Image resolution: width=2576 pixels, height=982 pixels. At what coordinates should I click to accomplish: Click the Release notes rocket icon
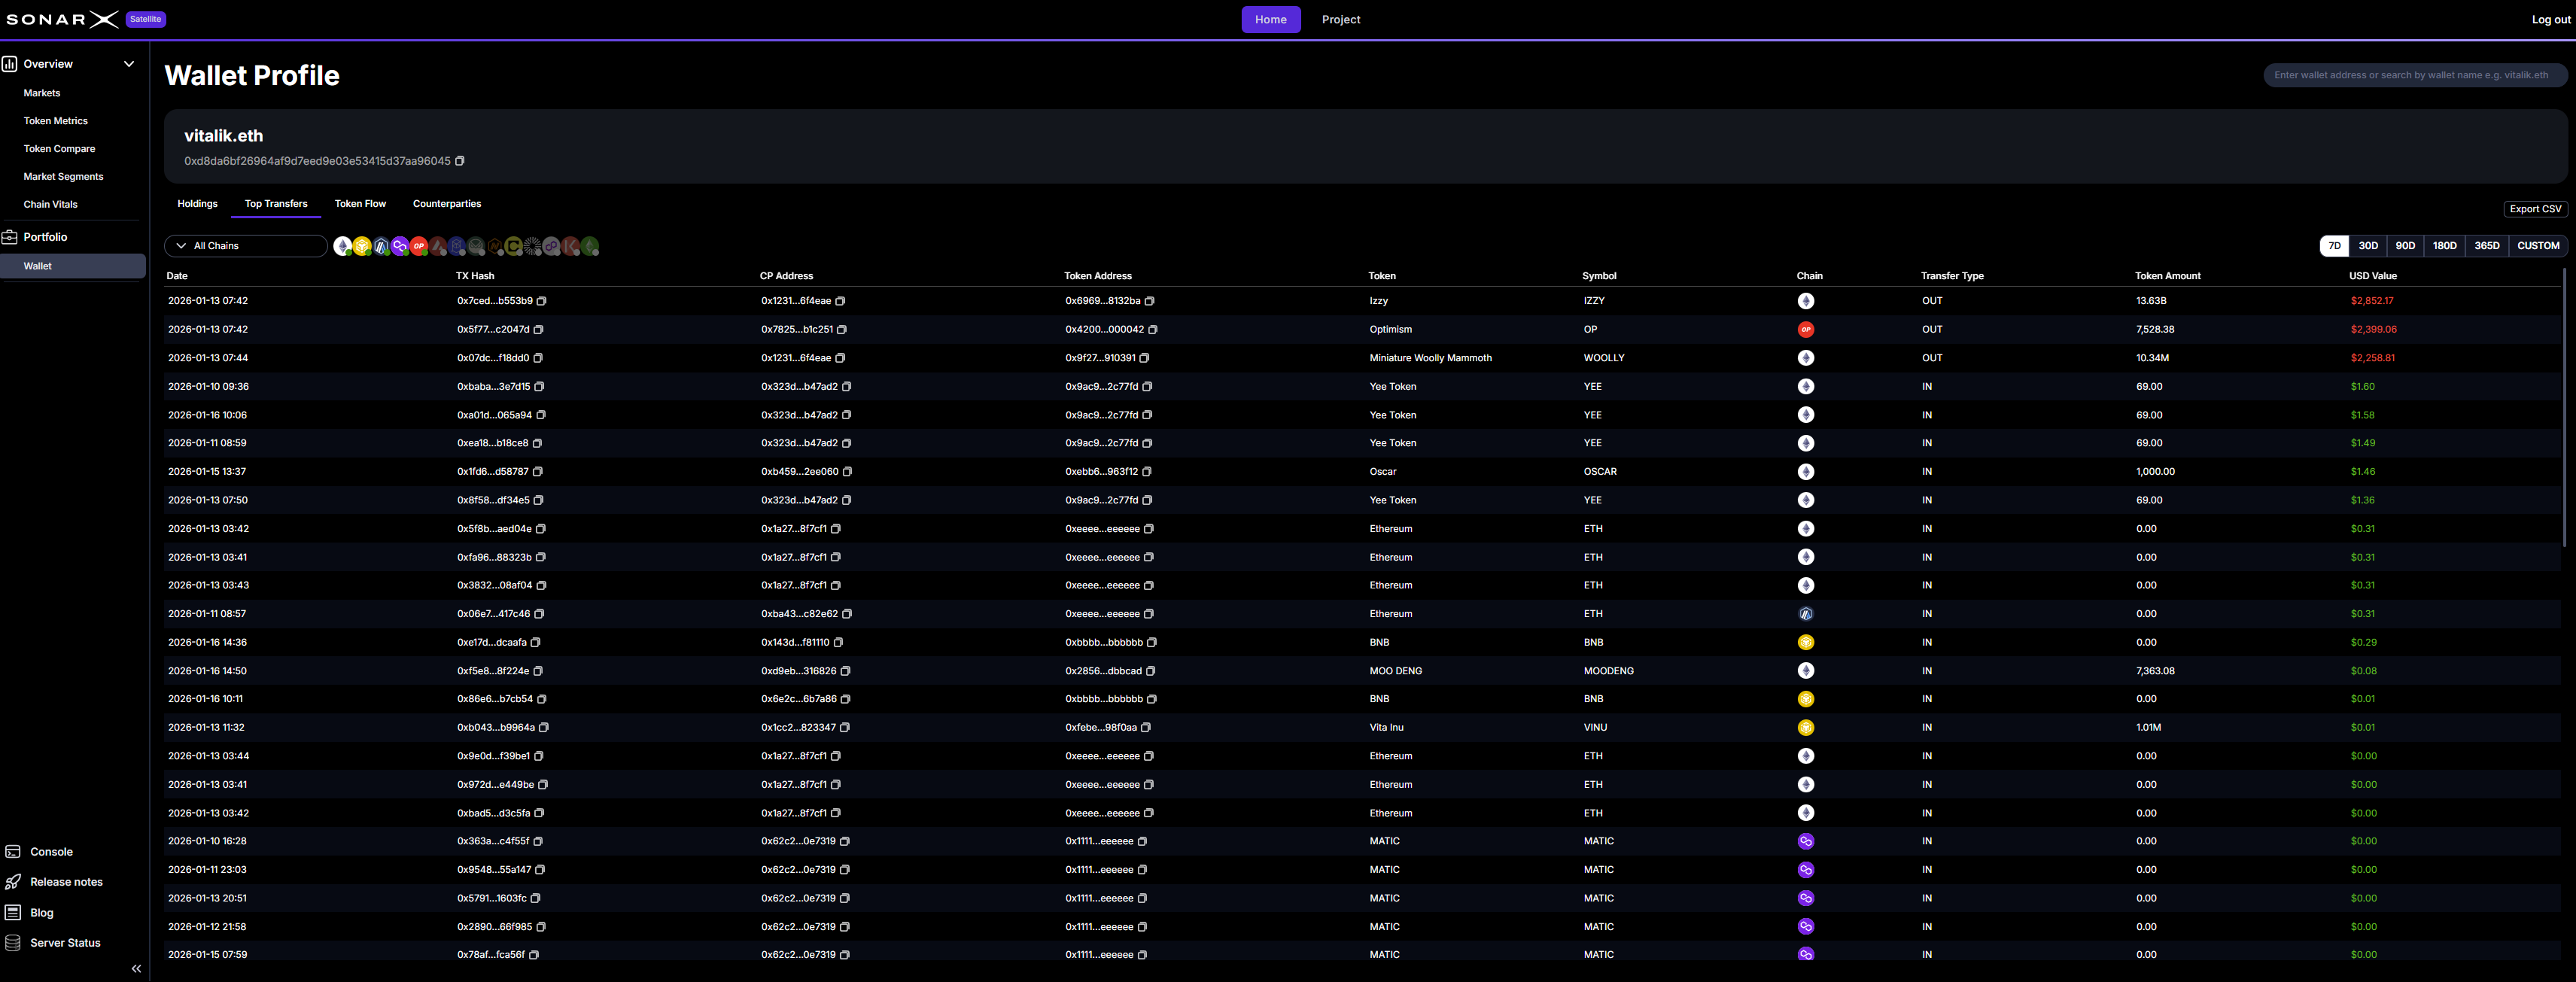(13, 882)
